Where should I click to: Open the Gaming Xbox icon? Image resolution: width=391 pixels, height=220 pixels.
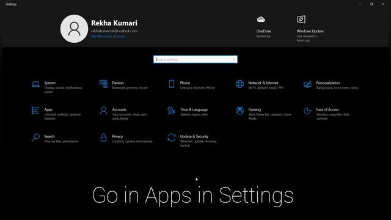239,111
